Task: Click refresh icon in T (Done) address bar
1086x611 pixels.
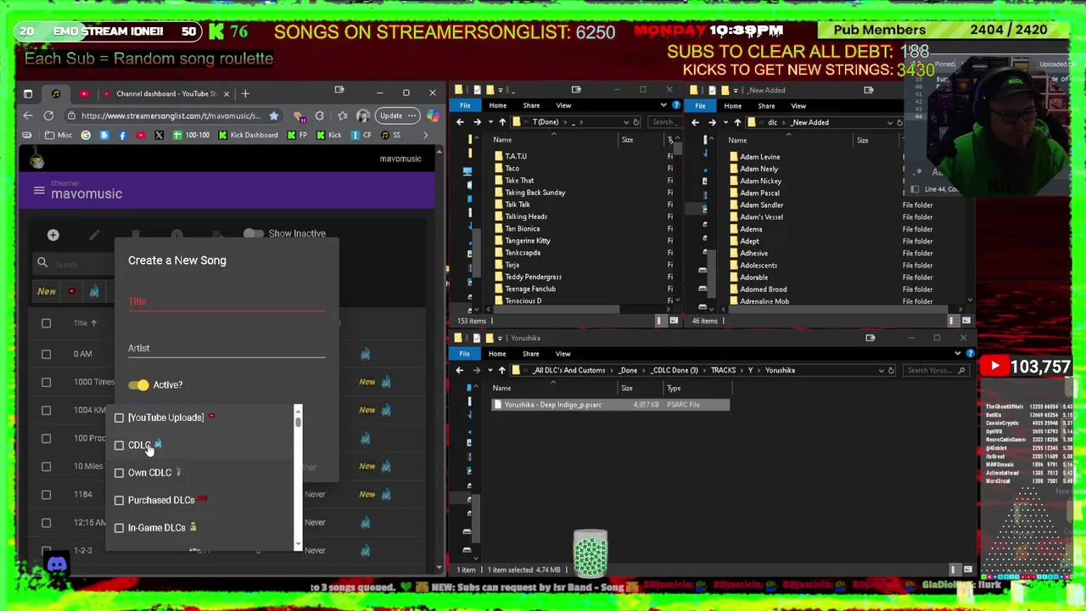Action: 636,122
